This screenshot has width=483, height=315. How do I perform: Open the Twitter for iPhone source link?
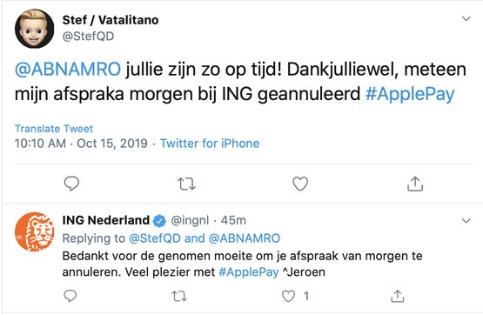(x=210, y=144)
